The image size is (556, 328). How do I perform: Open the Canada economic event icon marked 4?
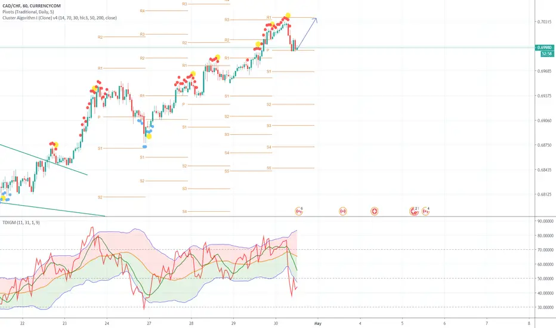click(425, 211)
